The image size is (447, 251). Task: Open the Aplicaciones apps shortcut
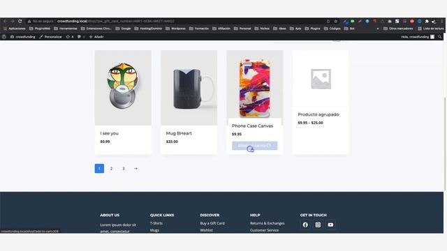(15, 29)
